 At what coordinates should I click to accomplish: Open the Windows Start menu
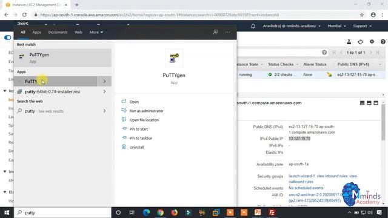(x=7, y=213)
